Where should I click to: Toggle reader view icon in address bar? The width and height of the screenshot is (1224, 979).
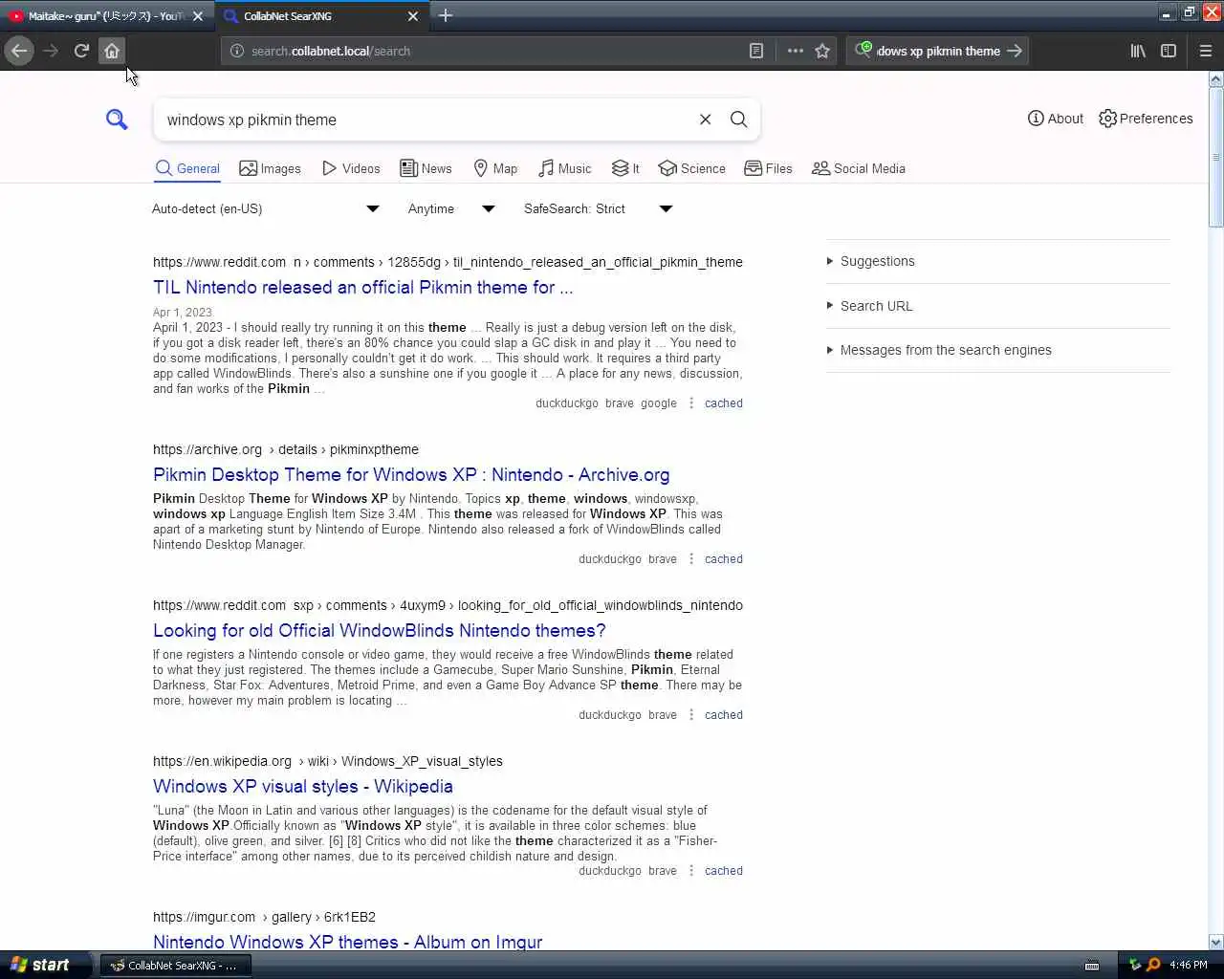pos(756,51)
